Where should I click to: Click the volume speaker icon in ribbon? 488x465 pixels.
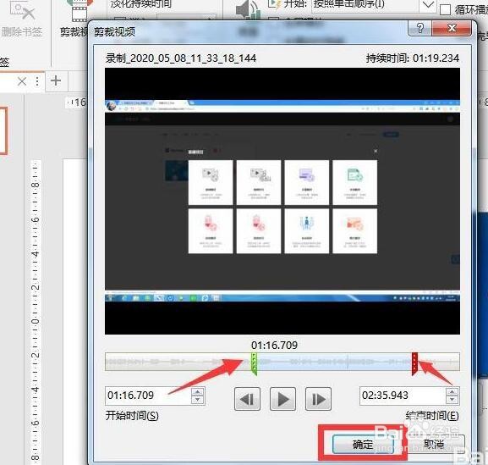tap(248, 10)
